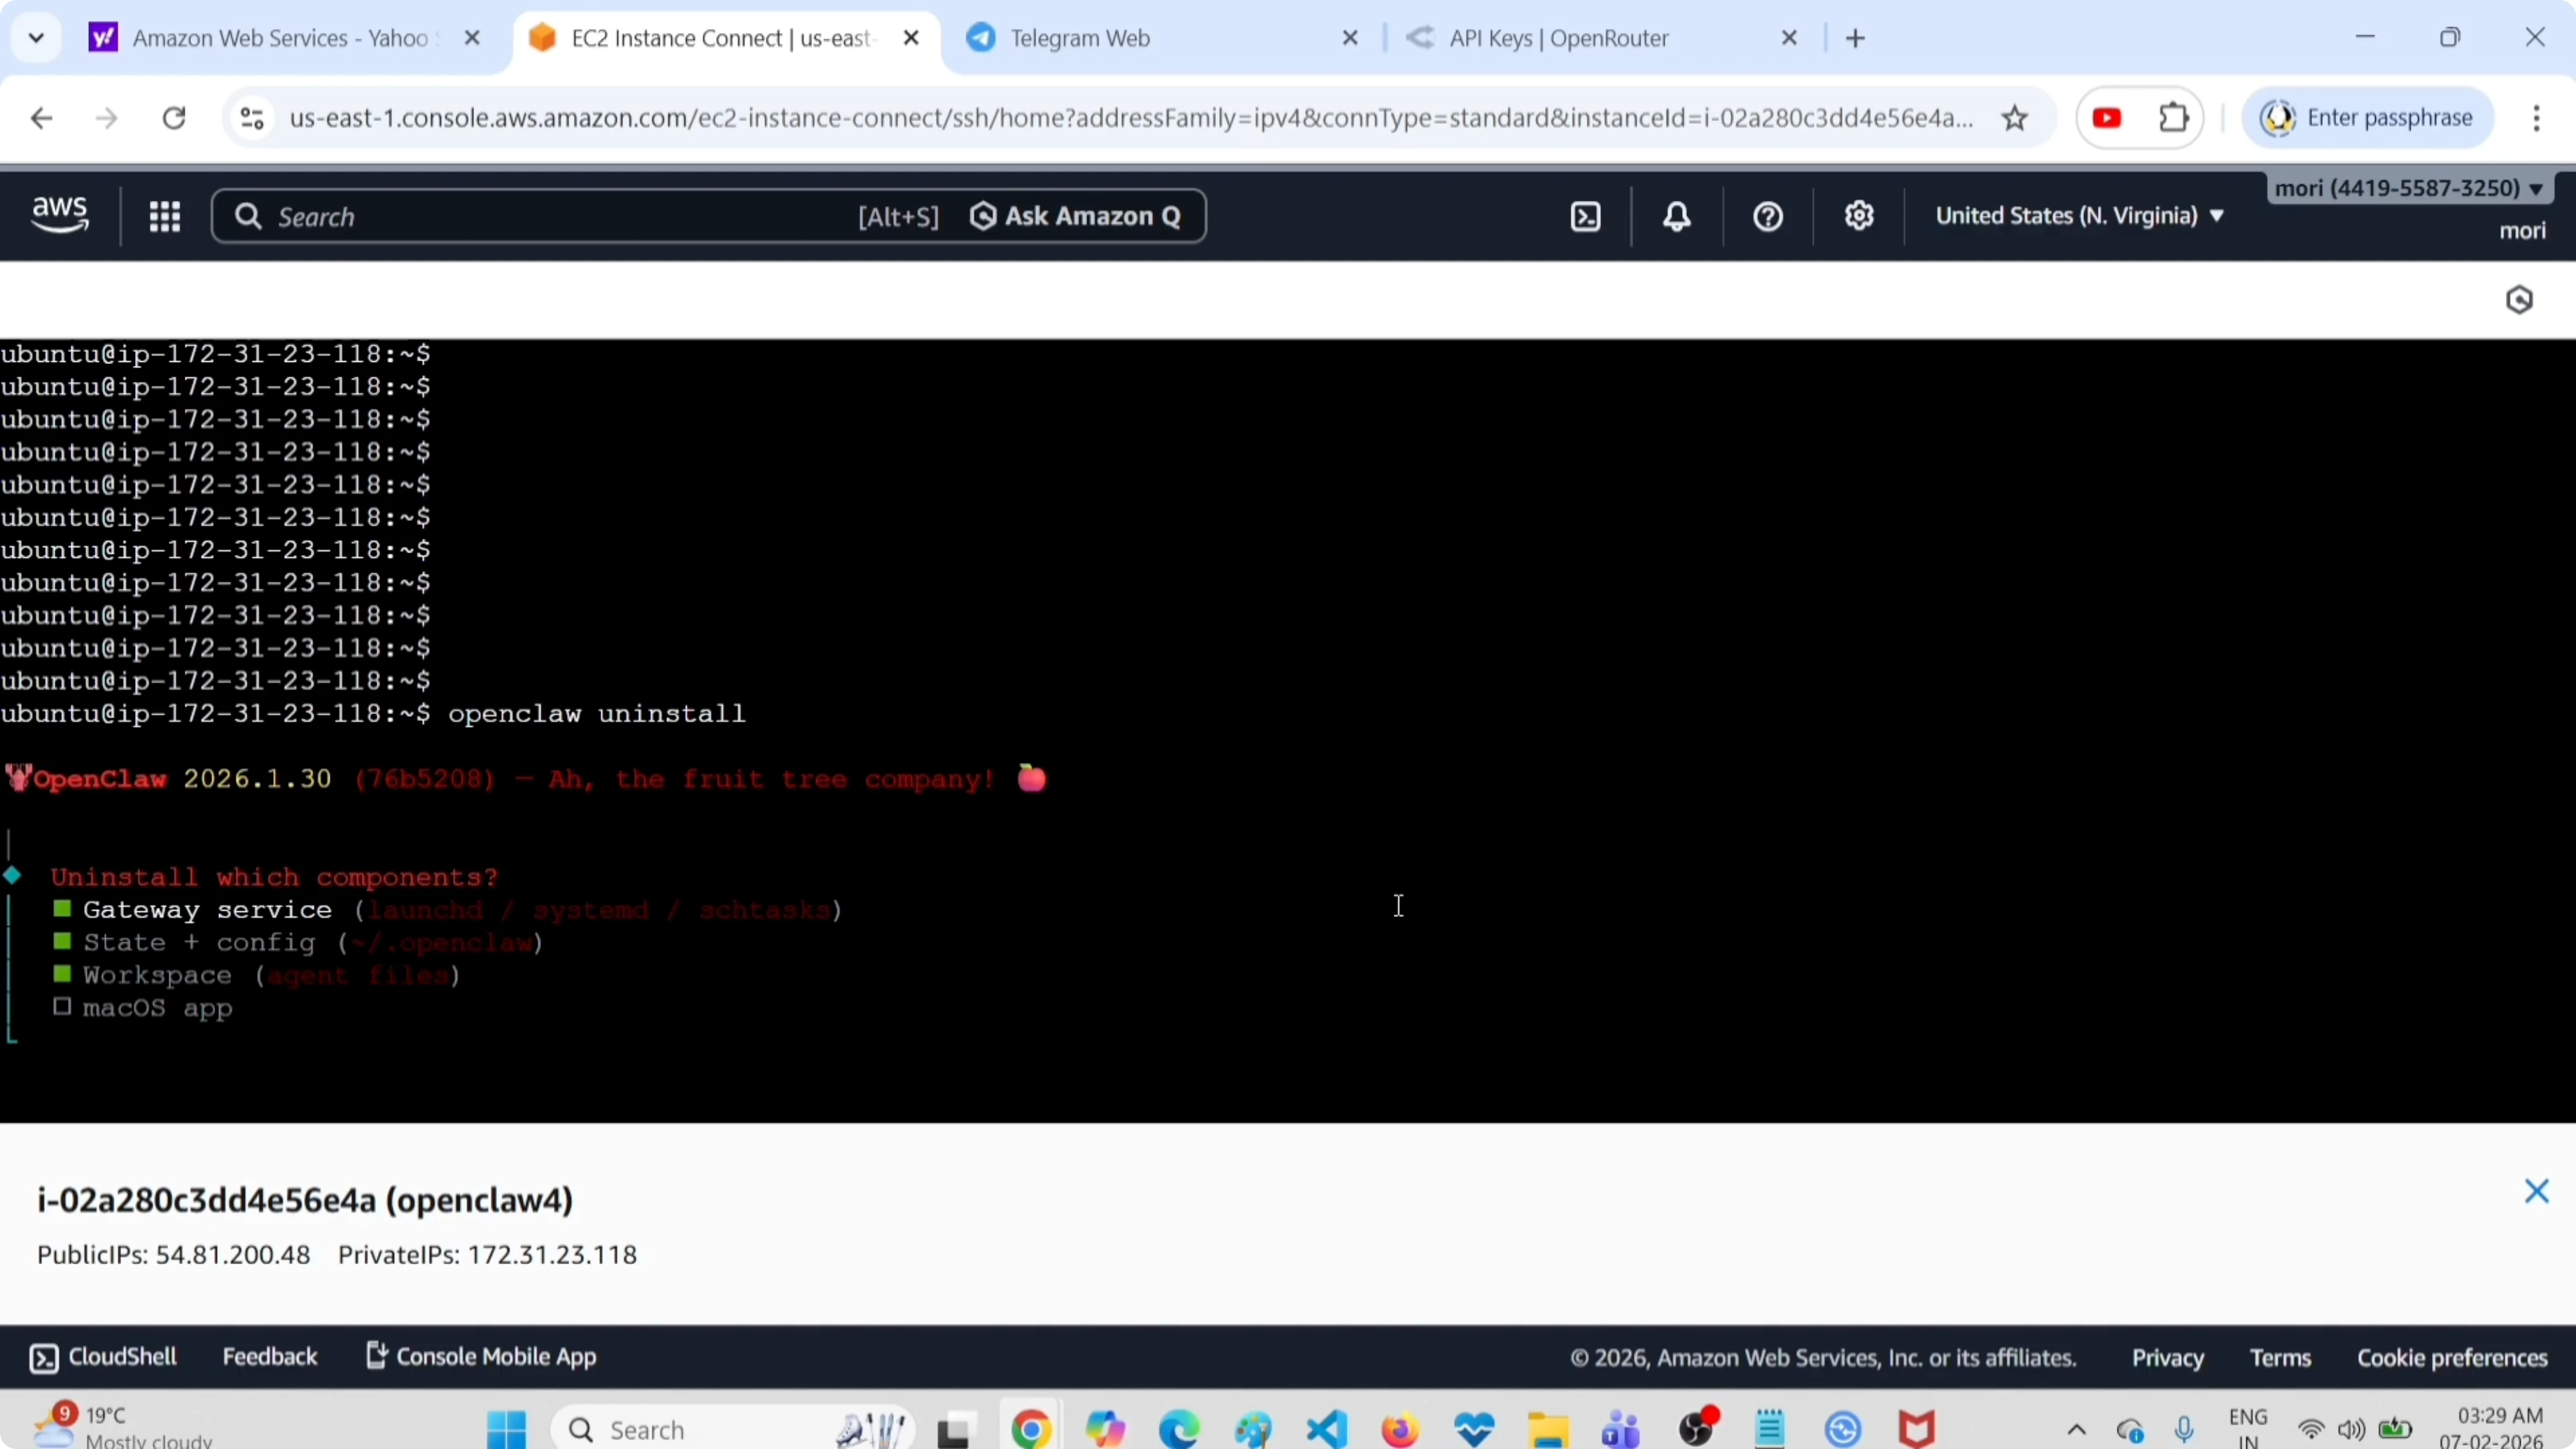2576x1449 pixels.
Task: Switch to API Keys OpenRouter tab
Action: coord(1558,38)
